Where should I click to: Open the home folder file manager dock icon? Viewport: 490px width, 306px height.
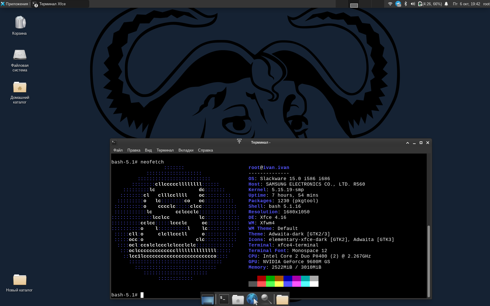click(238, 299)
